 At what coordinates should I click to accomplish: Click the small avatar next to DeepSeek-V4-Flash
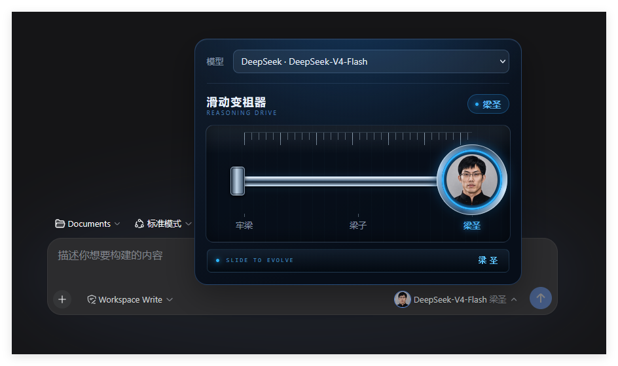[403, 299]
